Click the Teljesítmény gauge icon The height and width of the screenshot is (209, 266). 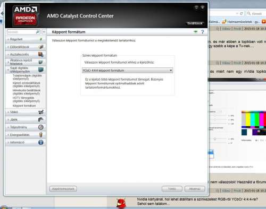tap(41, 127)
